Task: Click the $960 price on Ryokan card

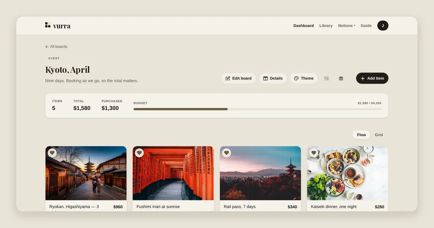Action: (x=118, y=207)
